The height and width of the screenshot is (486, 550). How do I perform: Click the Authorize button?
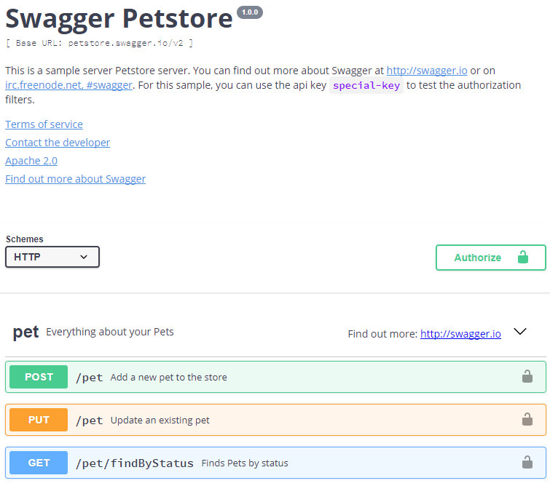point(491,258)
